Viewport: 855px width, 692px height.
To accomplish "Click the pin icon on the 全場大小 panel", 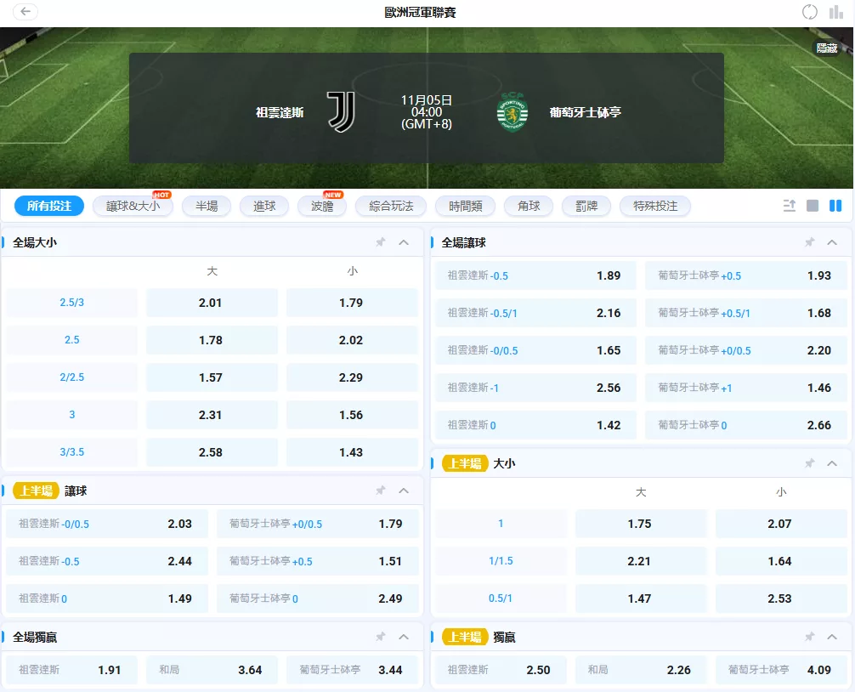I will [x=380, y=241].
